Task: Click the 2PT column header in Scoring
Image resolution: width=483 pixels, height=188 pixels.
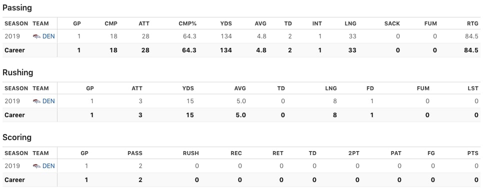Action: click(x=353, y=153)
